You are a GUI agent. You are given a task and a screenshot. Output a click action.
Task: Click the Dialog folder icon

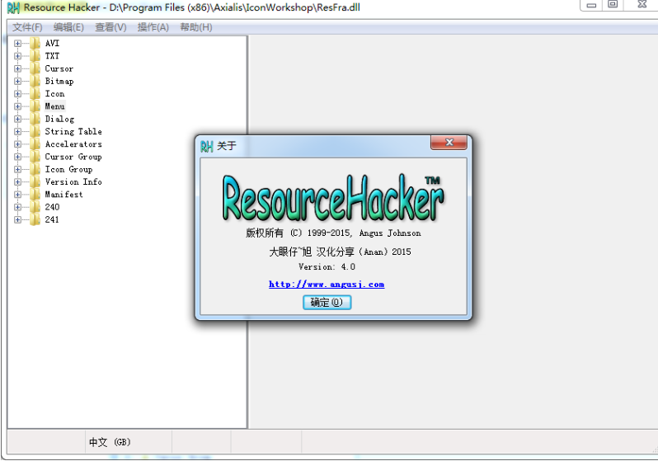coord(35,119)
